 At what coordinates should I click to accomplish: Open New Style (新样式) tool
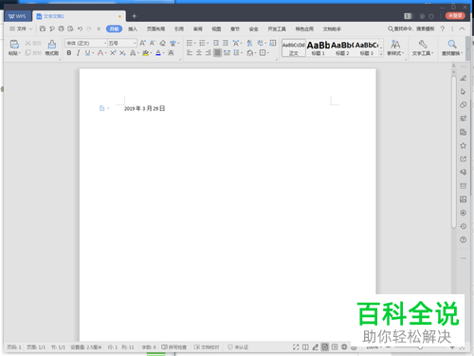[395, 47]
